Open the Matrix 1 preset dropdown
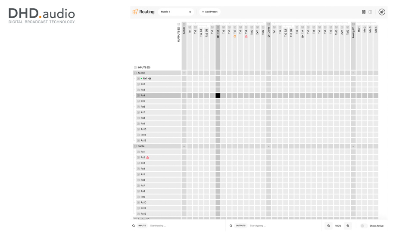 [x=176, y=12]
